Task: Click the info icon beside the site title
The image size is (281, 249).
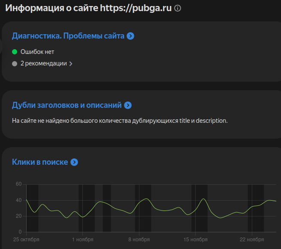Action: 178,8
